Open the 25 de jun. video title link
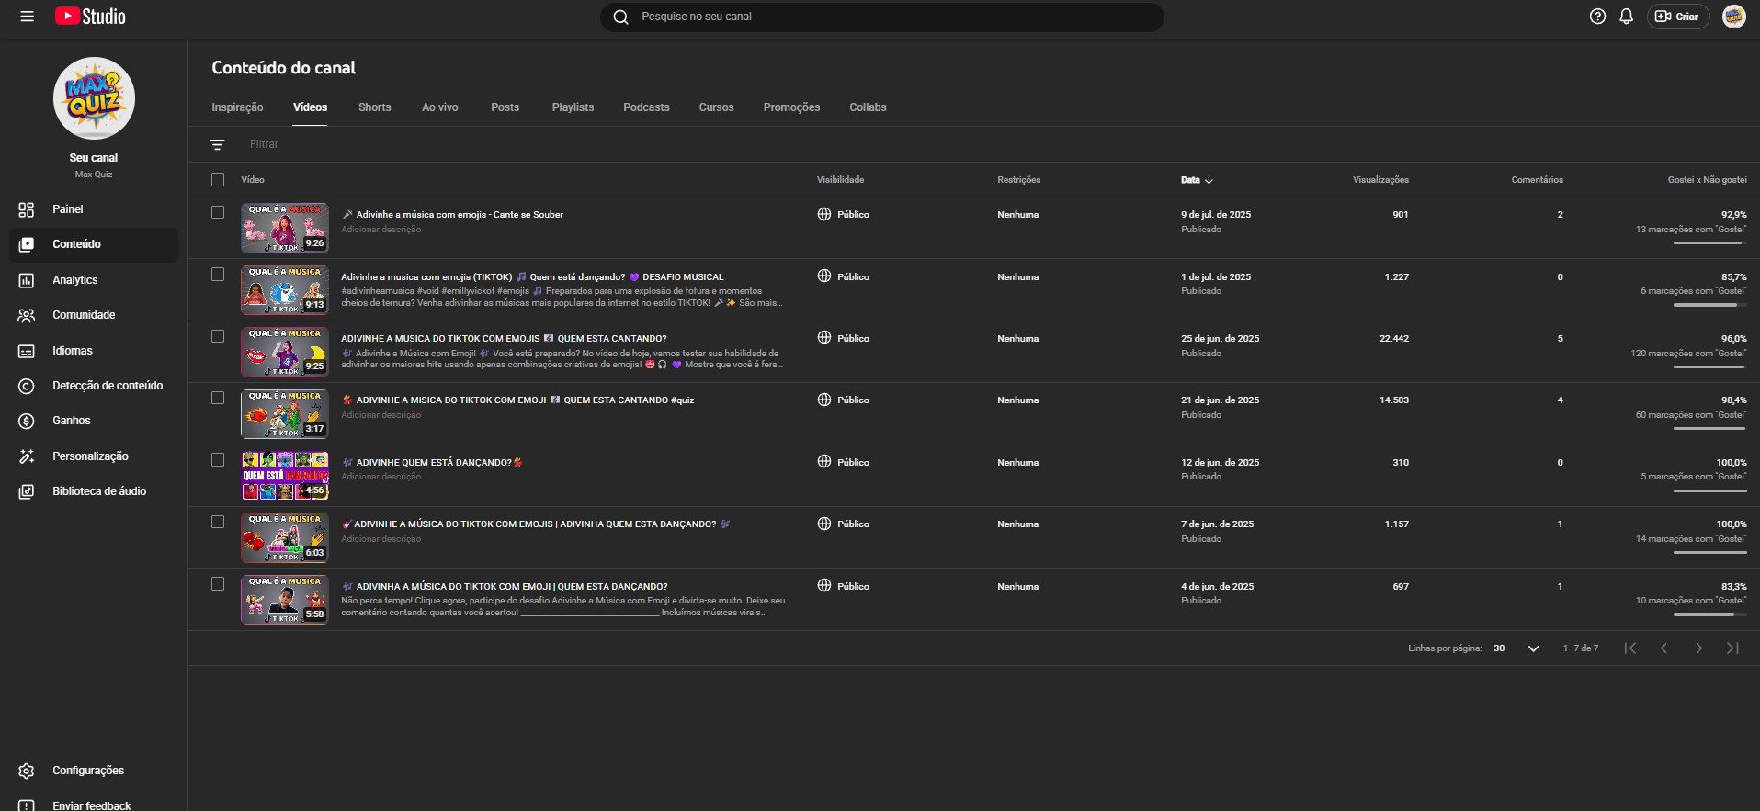 [504, 339]
